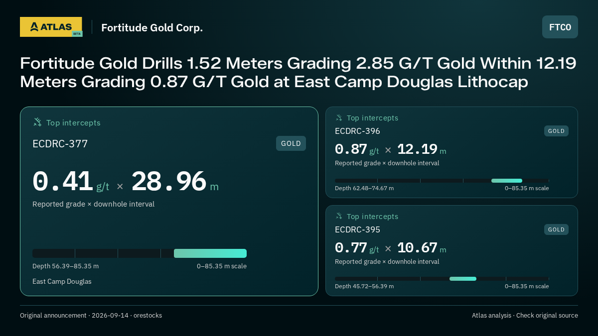Click the East Camp Douglas location label
The width and height of the screenshot is (598, 336).
point(62,282)
